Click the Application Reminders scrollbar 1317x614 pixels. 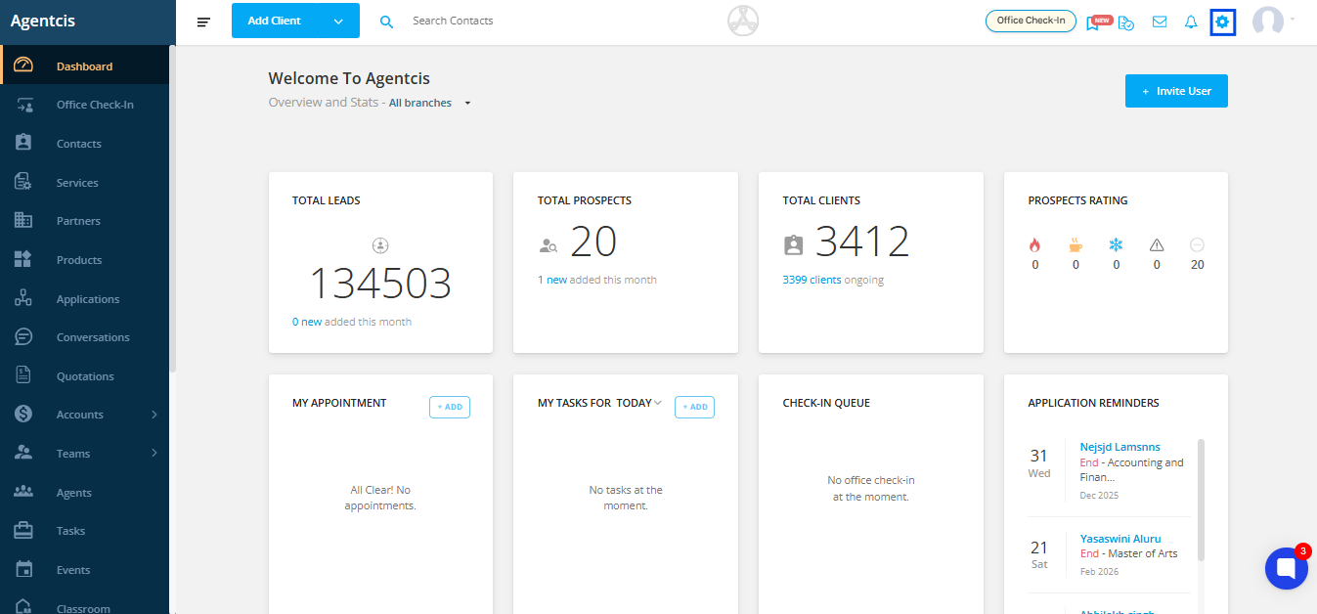click(1201, 499)
